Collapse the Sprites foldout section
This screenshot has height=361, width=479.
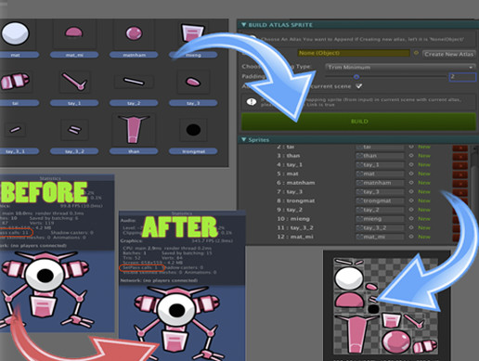coord(243,139)
